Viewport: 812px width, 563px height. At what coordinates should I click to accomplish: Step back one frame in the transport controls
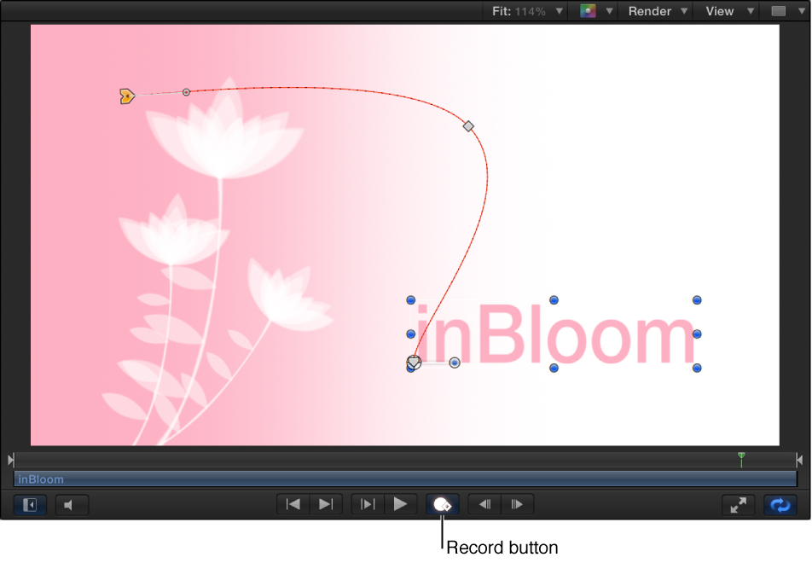pos(484,504)
